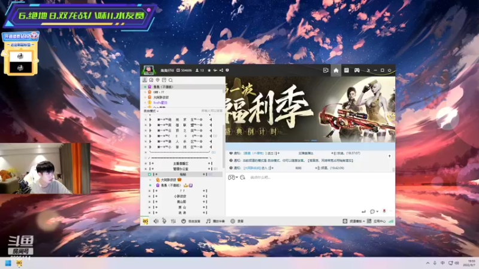Image resolution: width=479 pixels, height=269 pixels.
Task: Open the gamepad games tab
Action: pyautogui.click(x=357, y=71)
